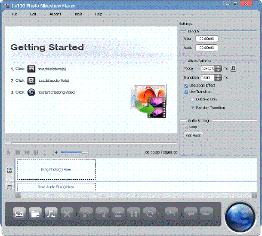This screenshot has width=262, height=236.
Task: Open the Actions menu
Action: [55, 14]
